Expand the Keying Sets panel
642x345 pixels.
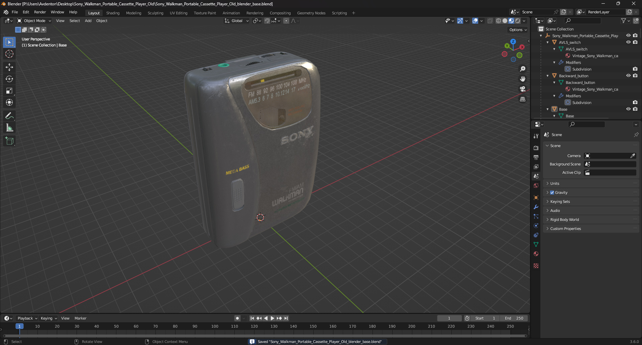click(x=560, y=202)
